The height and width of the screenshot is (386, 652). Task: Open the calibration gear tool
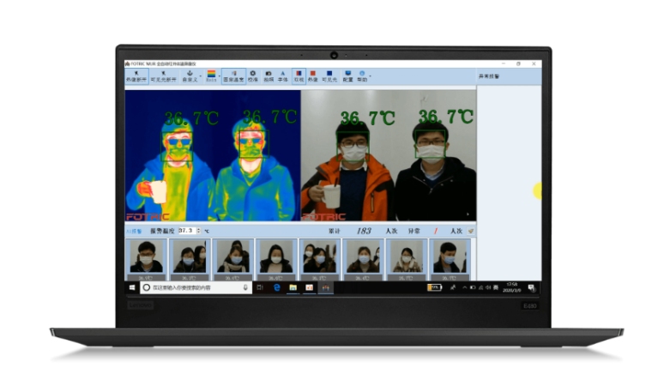[252, 75]
